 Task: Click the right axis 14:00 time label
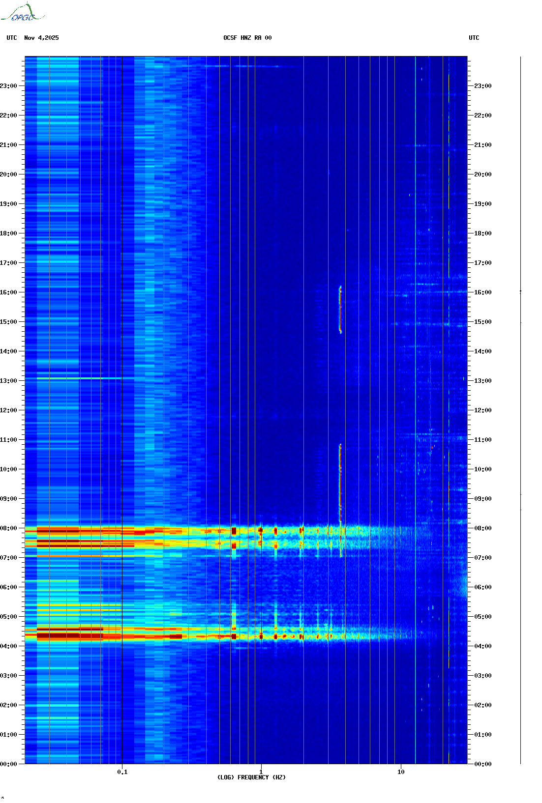[x=483, y=351]
